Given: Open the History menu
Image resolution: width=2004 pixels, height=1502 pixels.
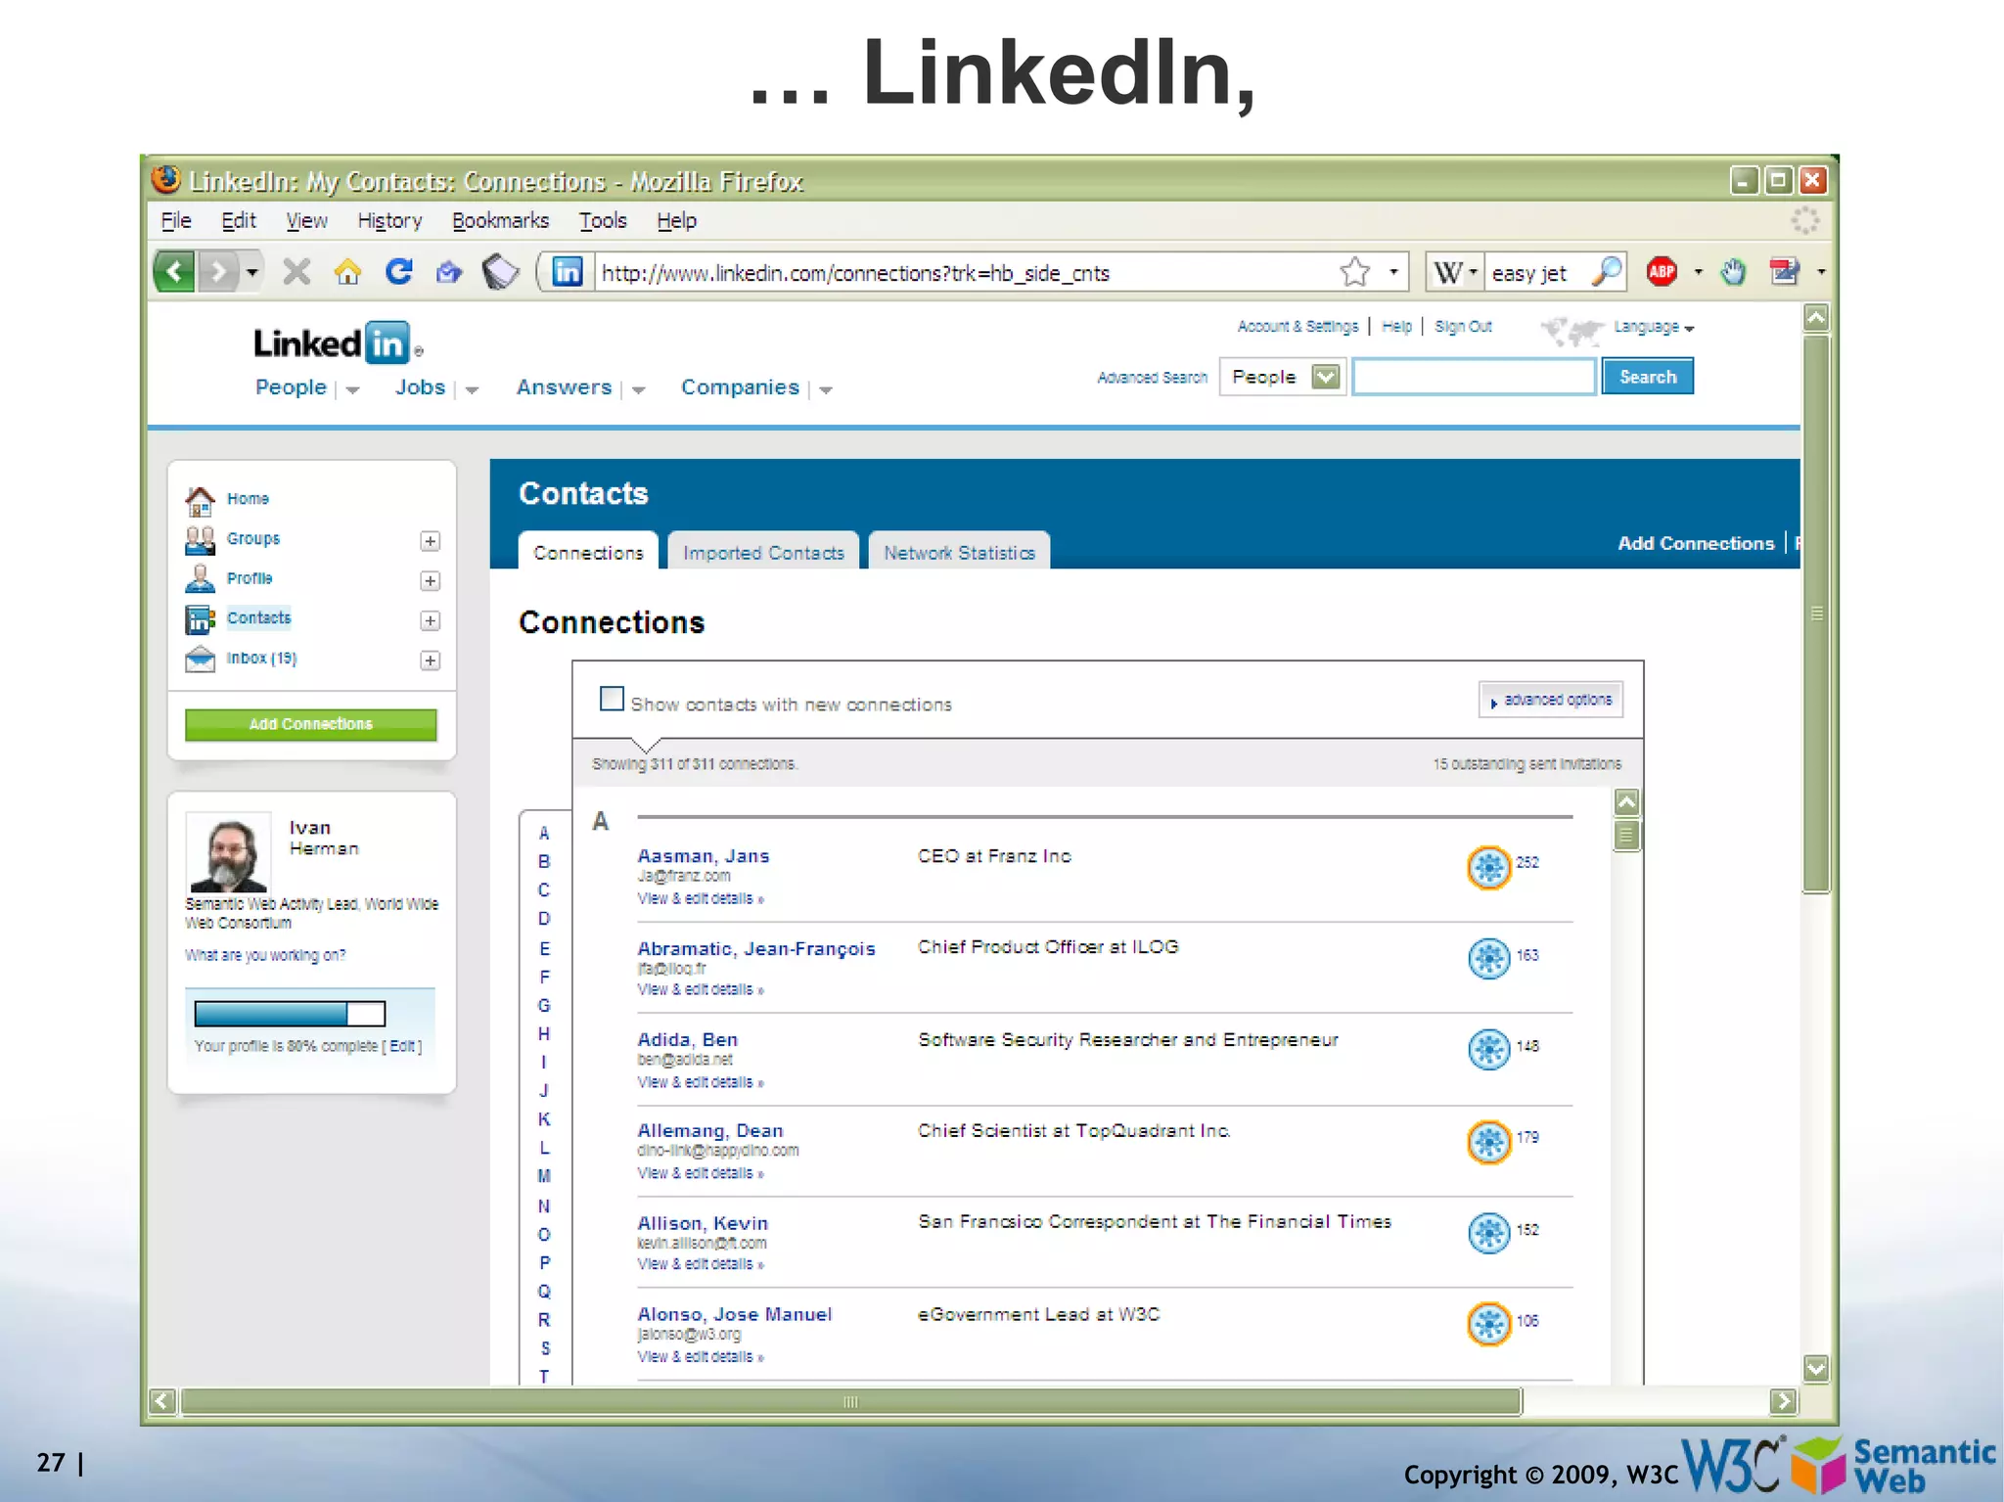Looking at the screenshot, I should click(x=389, y=220).
